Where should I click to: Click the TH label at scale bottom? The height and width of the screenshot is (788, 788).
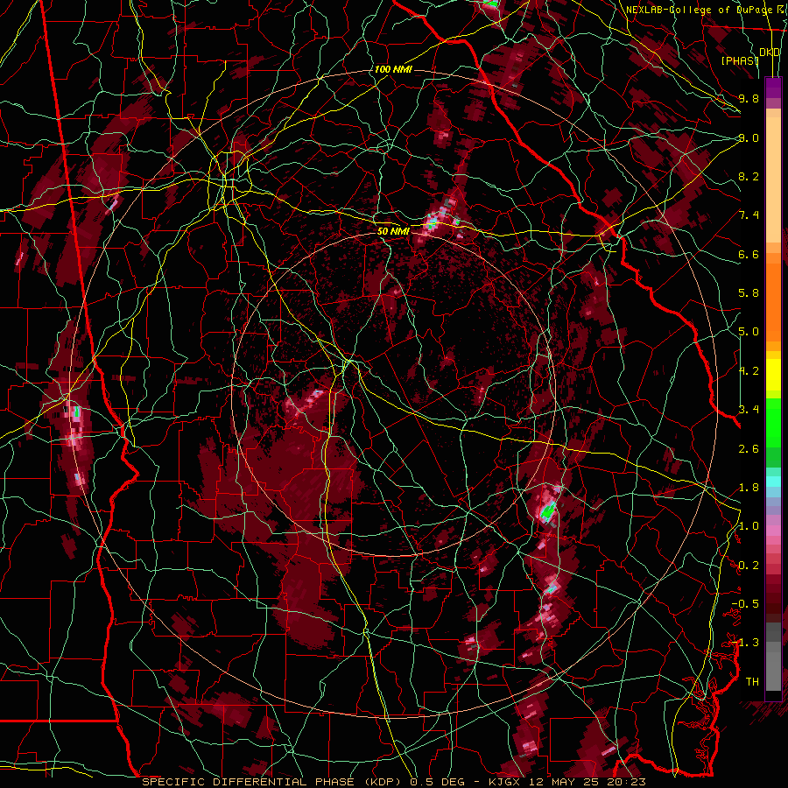point(752,682)
